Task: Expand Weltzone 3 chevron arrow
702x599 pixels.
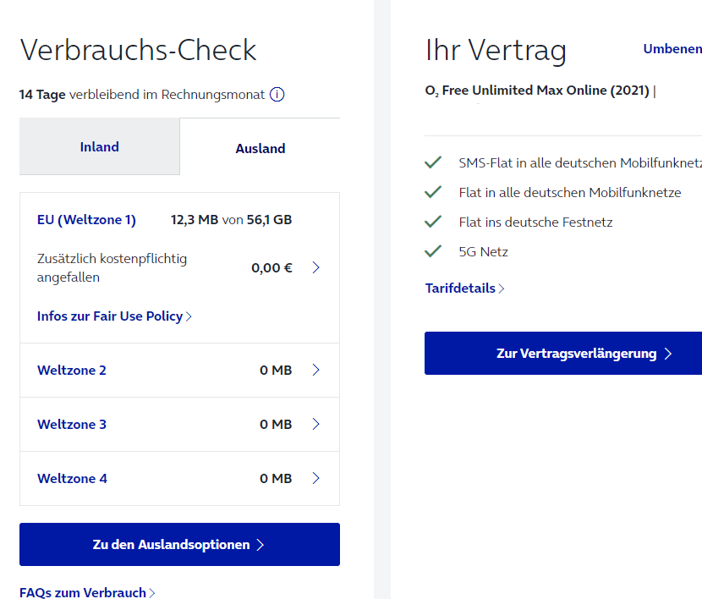Action: [315, 424]
